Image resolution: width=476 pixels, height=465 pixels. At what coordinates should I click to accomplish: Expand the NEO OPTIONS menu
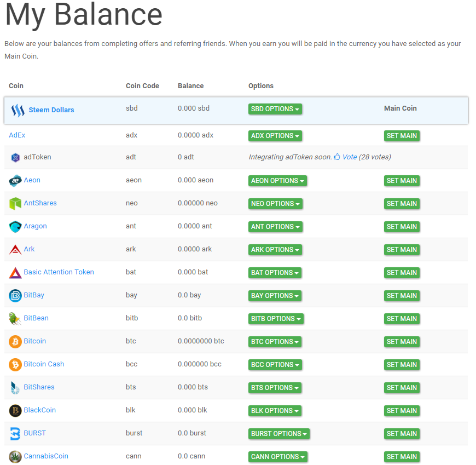point(275,204)
